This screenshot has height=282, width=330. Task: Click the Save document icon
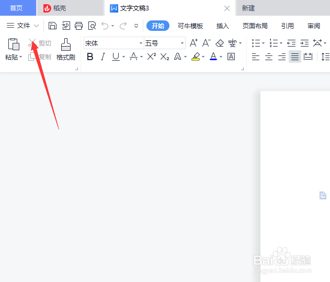pyautogui.click(x=52, y=26)
